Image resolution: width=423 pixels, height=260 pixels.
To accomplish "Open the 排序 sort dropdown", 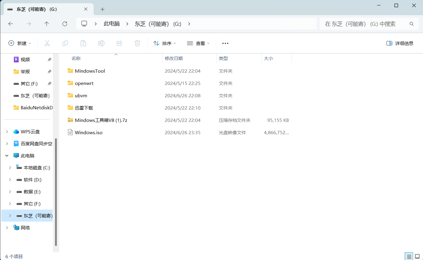I will point(164,43).
